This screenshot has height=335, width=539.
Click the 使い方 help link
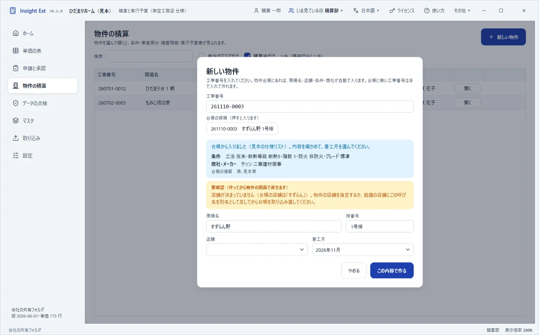coord(434,11)
